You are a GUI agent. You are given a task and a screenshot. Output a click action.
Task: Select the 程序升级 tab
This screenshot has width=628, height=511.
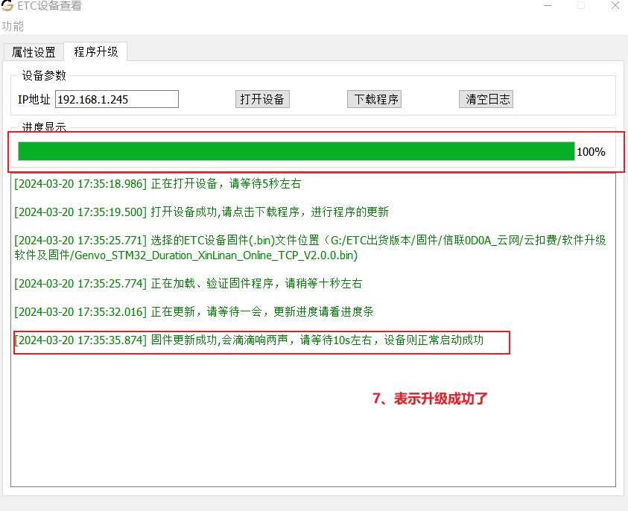coord(95,51)
